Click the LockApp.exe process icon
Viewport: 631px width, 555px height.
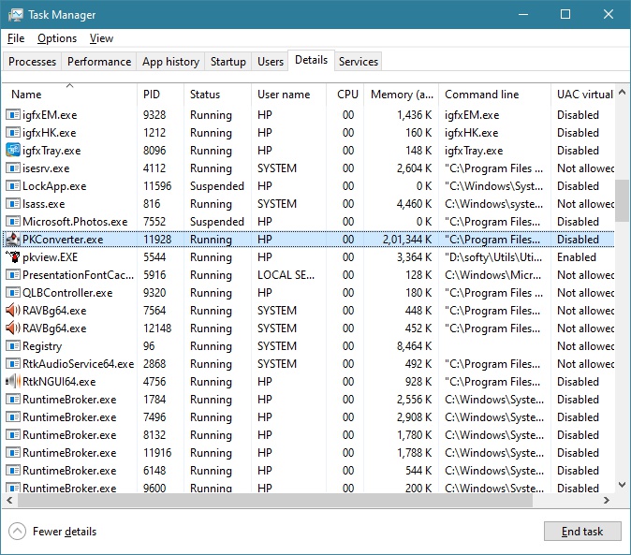(x=13, y=186)
